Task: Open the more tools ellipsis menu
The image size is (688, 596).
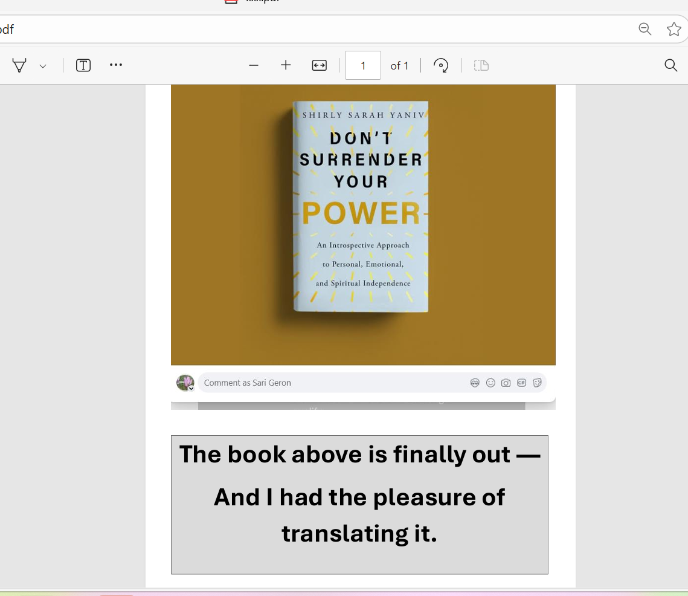Action: (x=116, y=65)
